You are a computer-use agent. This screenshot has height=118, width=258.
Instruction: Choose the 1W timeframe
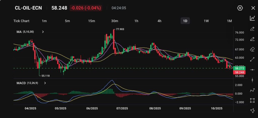tap(206, 21)
